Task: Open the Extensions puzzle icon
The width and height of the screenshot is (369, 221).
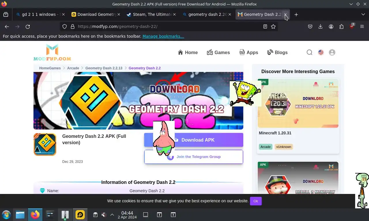Action: [341, 26]
